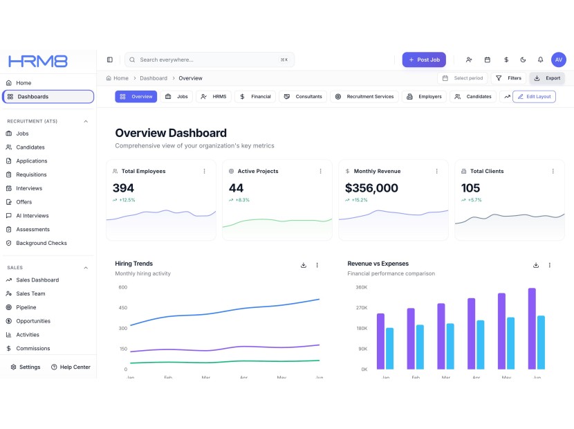The image size is (574, 429).
Task: Click the add user icon
Action: click(x=469, y=60)
